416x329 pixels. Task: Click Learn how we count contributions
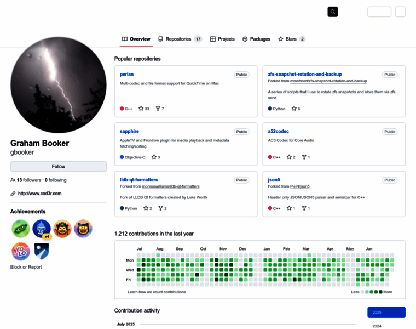tap(157, 292)
